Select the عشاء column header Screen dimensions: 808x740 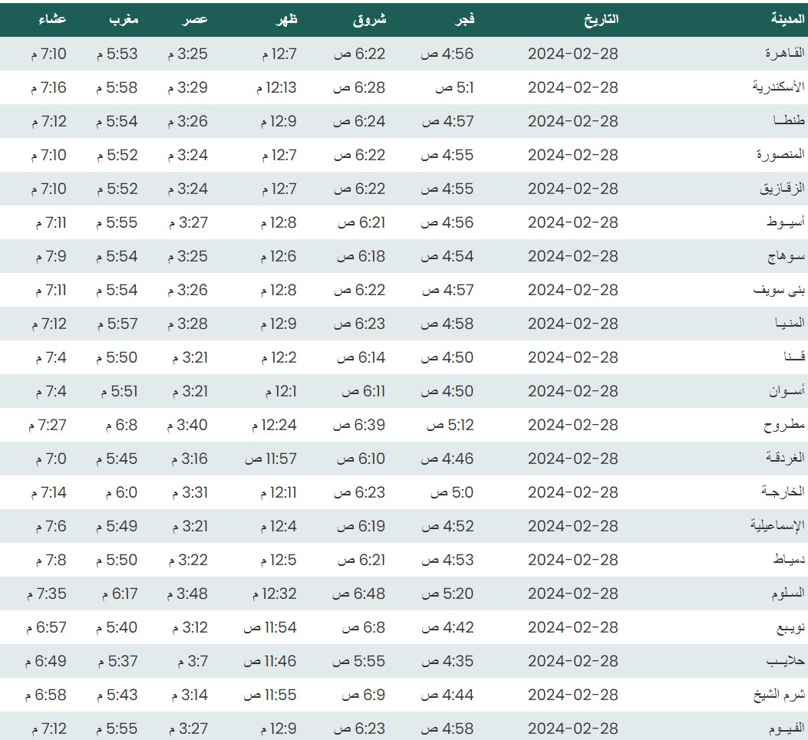(x=52, y=20)
